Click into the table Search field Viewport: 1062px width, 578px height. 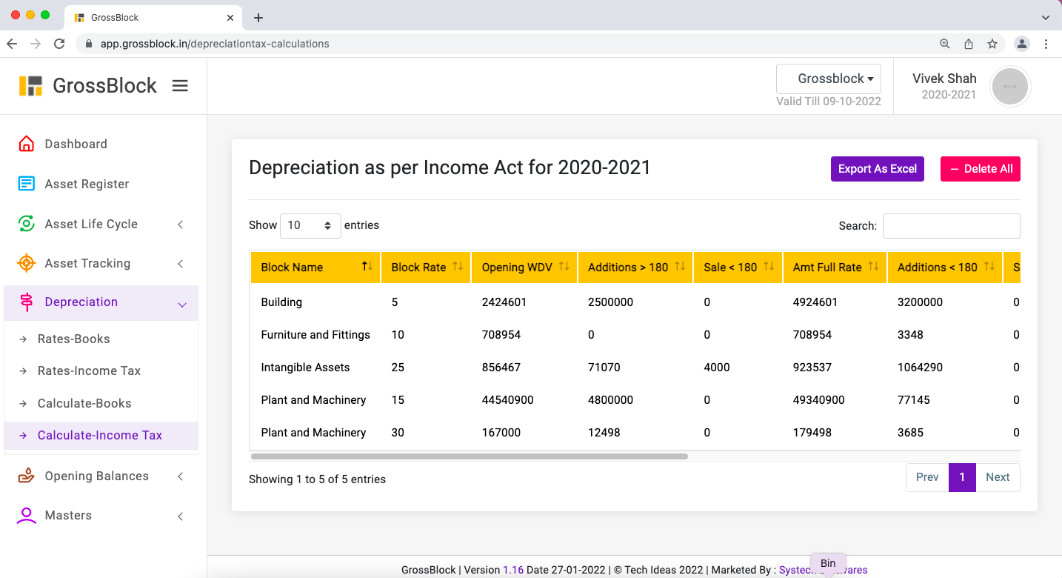(x=951, y=226)
